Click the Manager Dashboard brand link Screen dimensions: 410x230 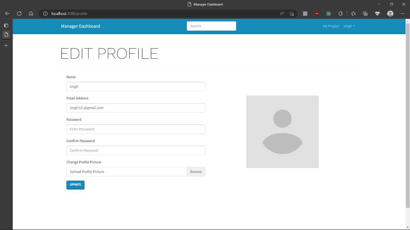(x=80, y=26)
